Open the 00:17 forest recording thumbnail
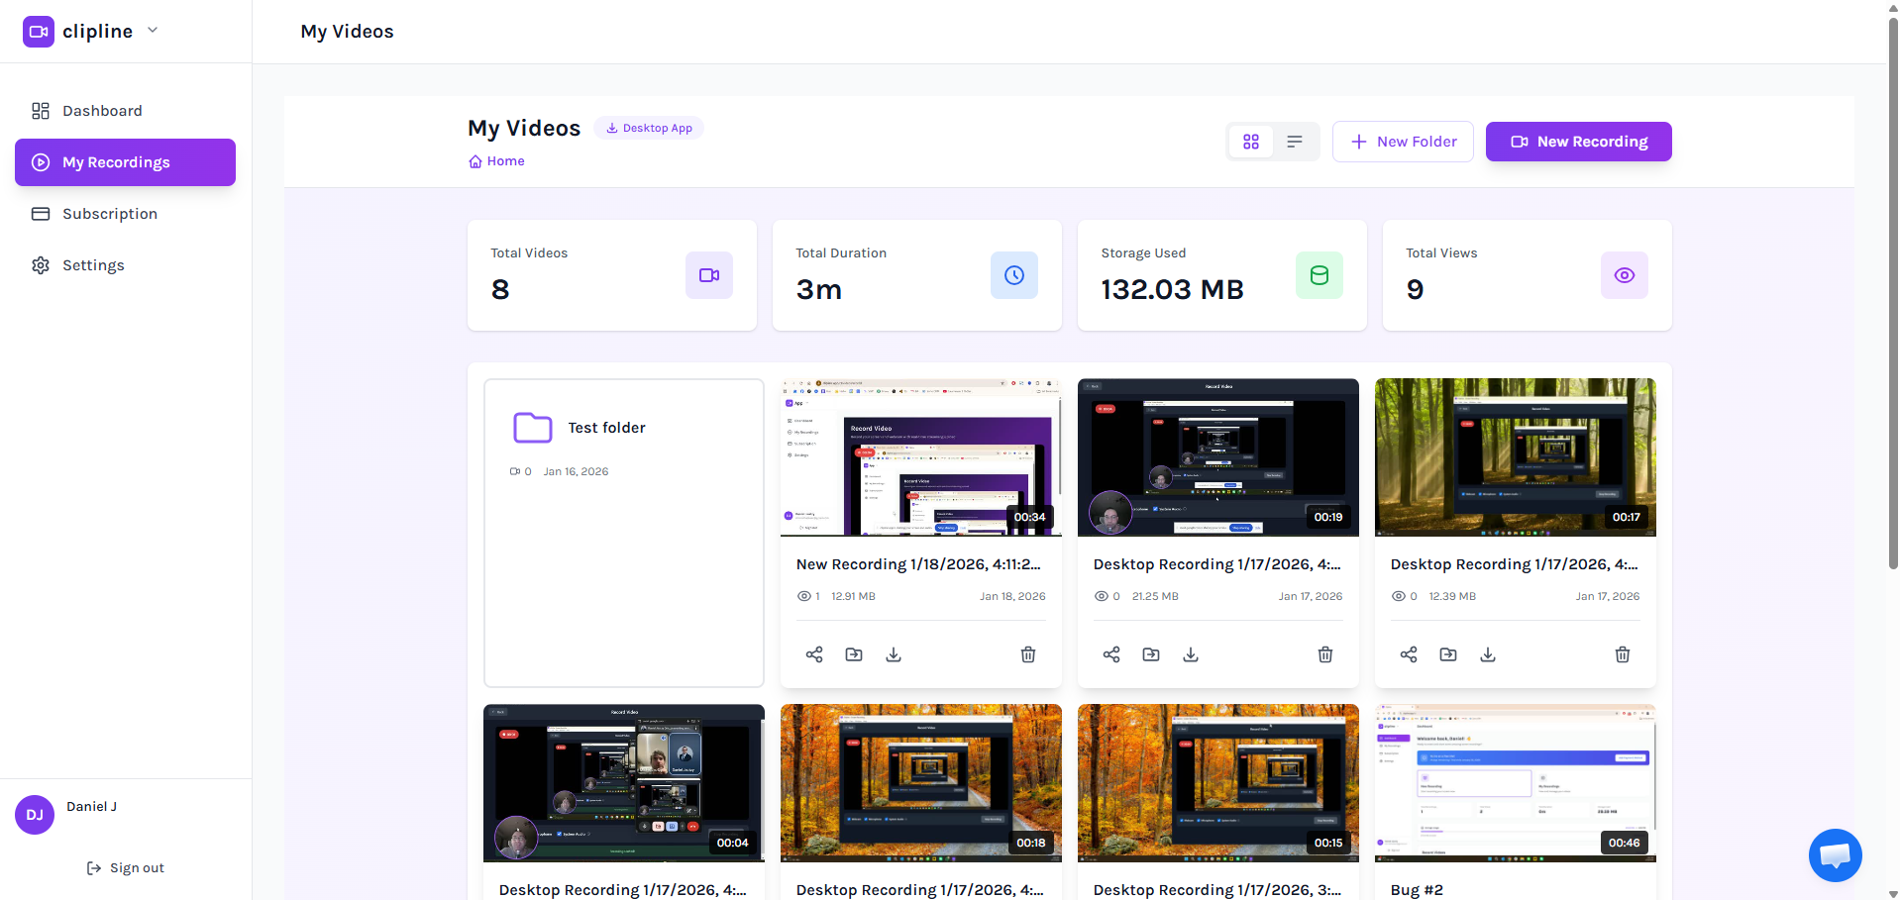The width and height of the screenshot is (1900, 900). point(1516,457)
